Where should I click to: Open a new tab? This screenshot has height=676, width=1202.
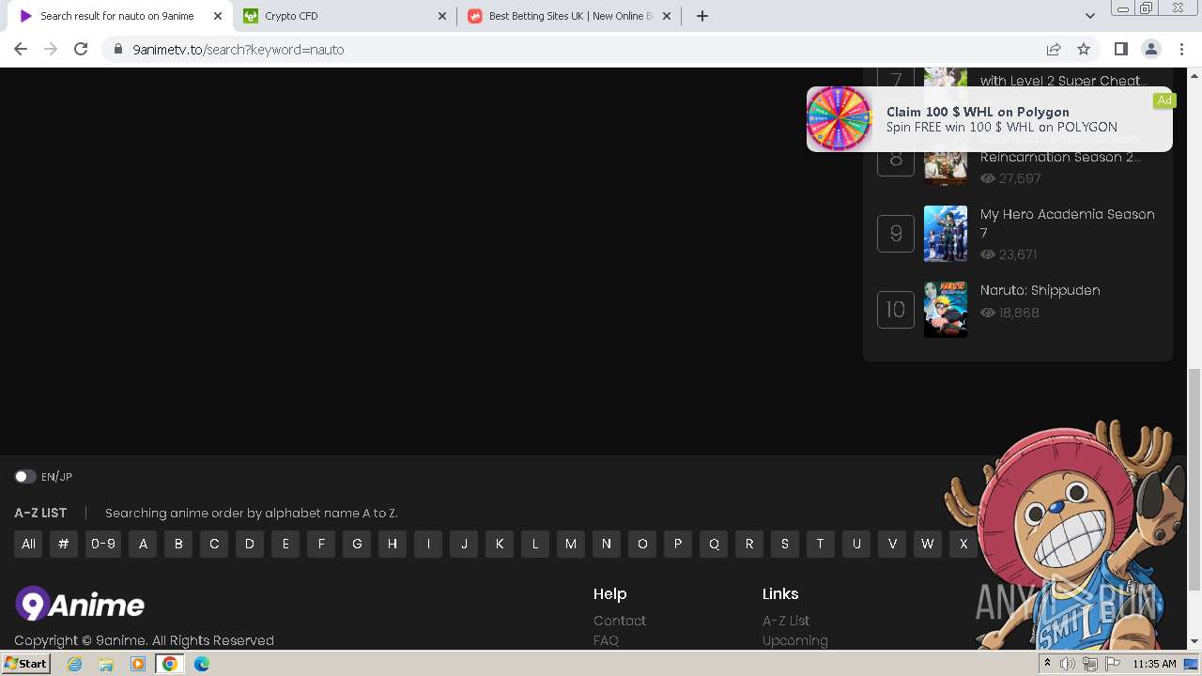click(x=701, y=16)
